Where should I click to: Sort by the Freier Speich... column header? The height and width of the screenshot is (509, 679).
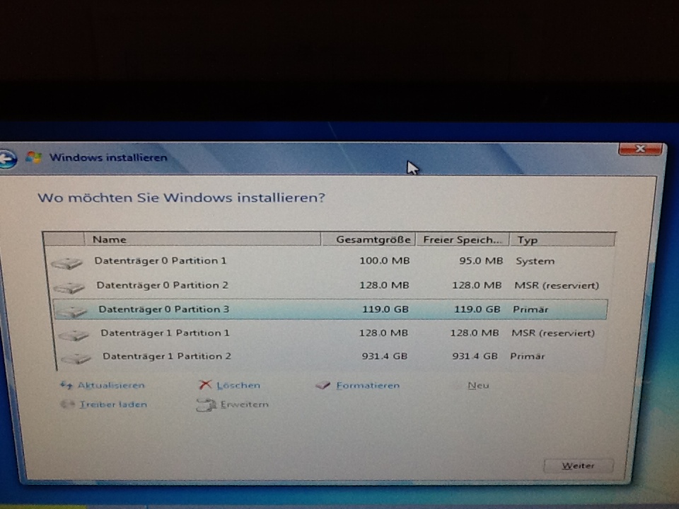pos(463,240)
